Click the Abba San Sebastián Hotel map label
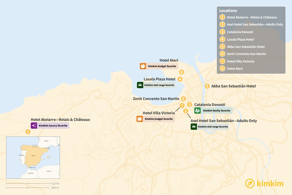This screenshot has height=195, width=292. [233, 86]
